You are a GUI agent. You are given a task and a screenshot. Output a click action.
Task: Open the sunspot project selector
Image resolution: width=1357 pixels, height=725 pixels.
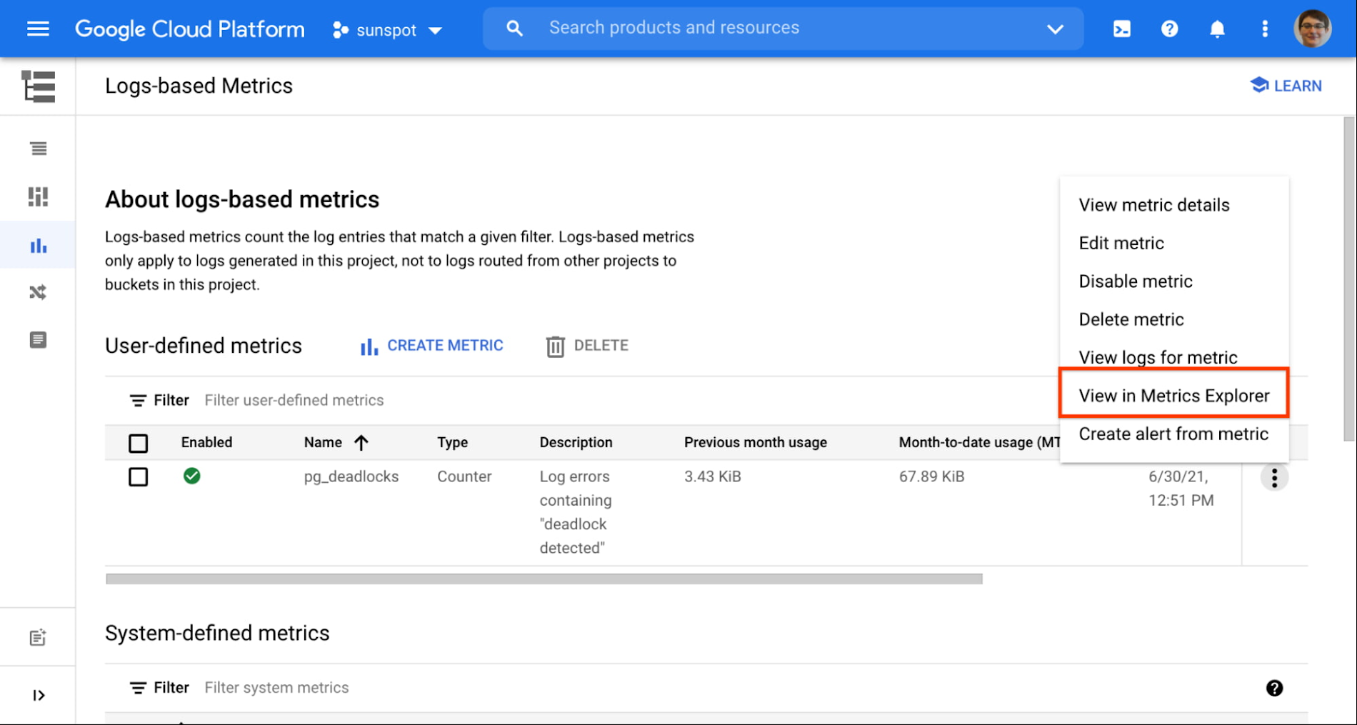coord(387,30)
